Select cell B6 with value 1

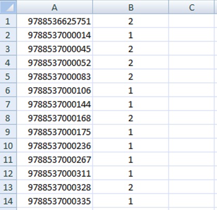pos(131,90)
